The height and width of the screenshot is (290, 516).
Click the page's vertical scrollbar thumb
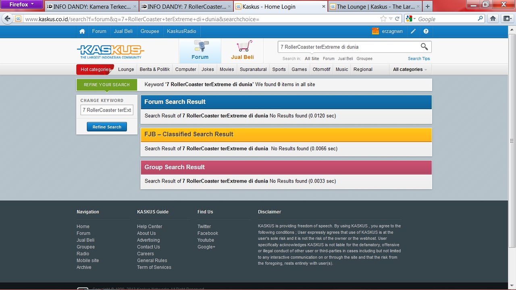tap(512, 141)
